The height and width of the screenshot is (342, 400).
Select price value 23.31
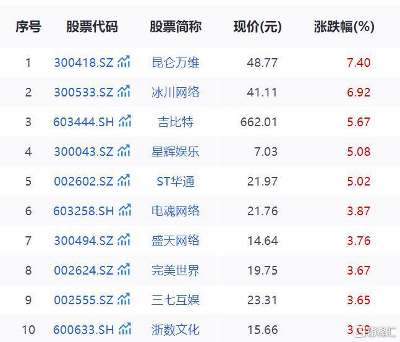pos(262,300)
